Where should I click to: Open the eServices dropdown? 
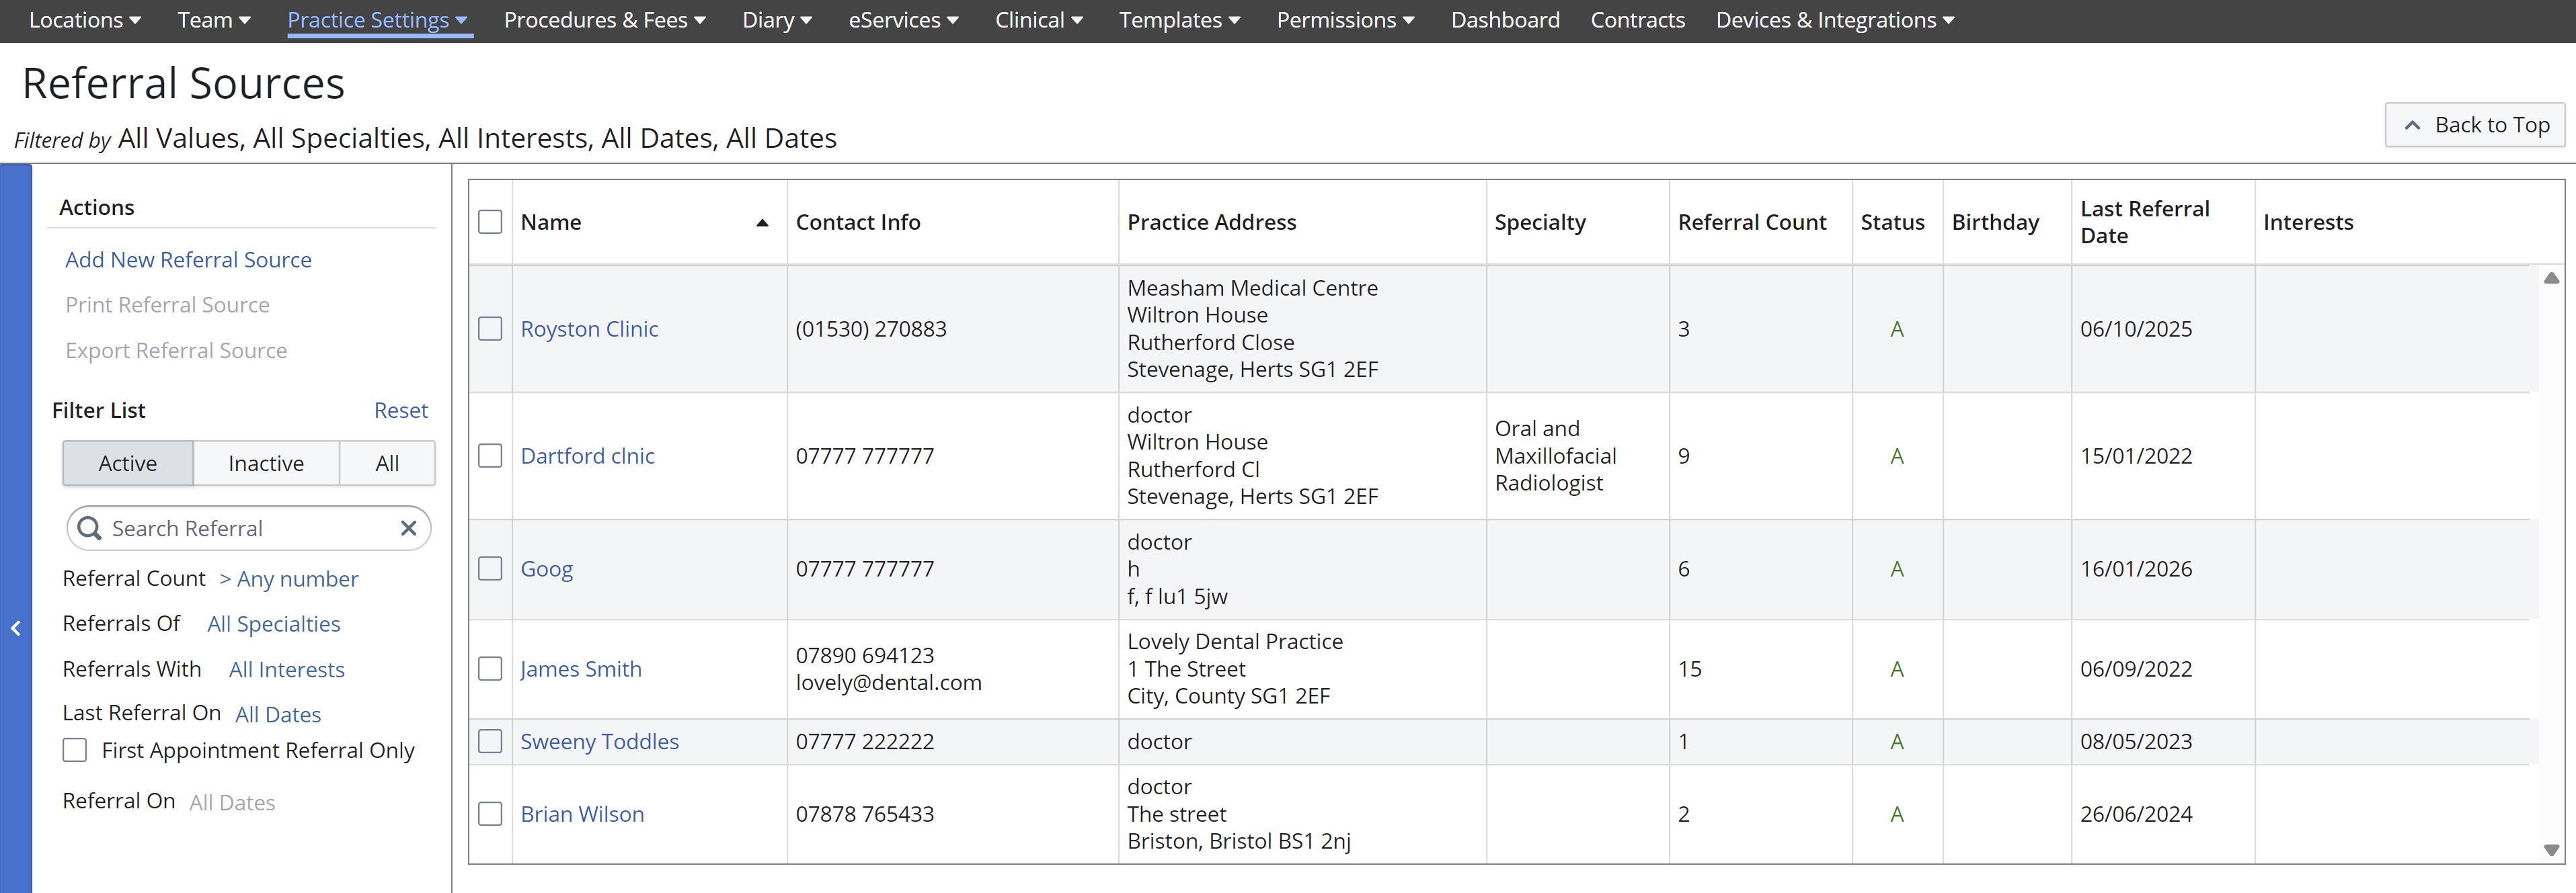click(x=904, y=20)
